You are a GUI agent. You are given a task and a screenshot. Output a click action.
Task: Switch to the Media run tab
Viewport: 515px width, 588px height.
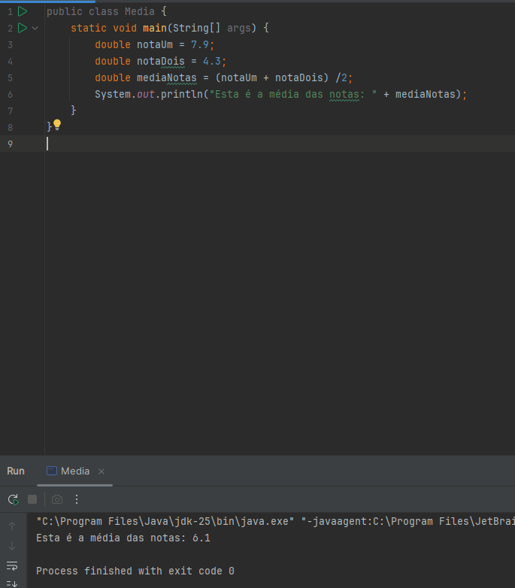(74, 471)
